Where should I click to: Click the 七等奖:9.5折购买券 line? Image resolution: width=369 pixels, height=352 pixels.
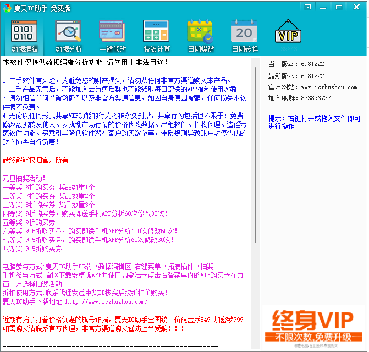(88, 240)
